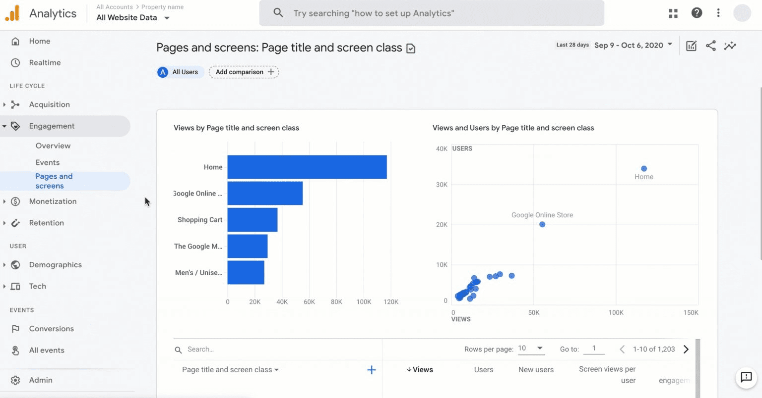Open the Google apps grid icon

[x=673, y=13]
